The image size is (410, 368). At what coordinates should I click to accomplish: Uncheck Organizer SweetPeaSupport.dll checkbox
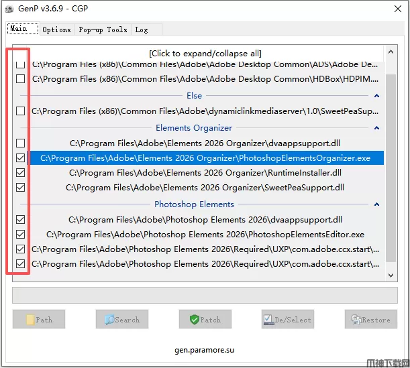click(x=20, y=187)
